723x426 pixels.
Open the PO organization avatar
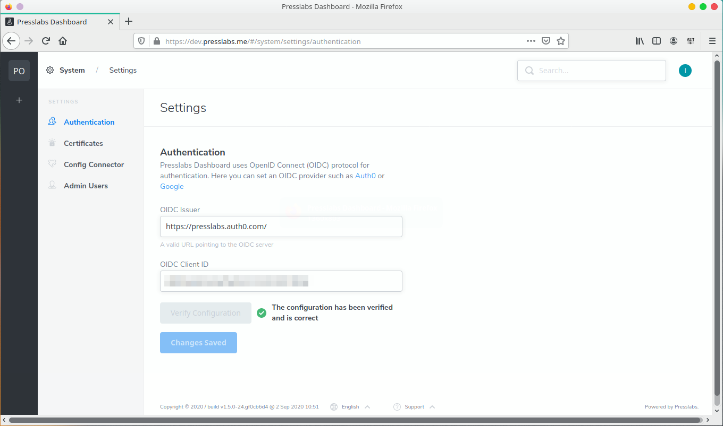click(x=19, y=71)
